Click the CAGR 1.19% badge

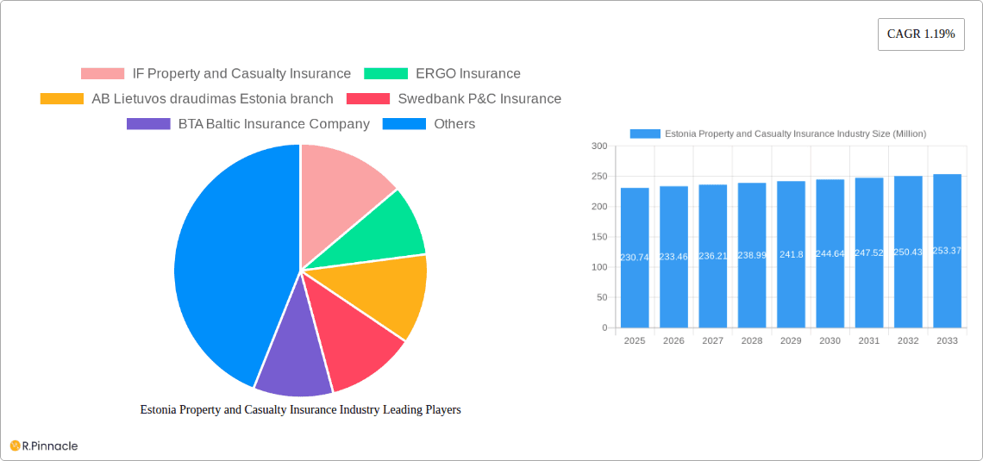(x=921, y=34)
